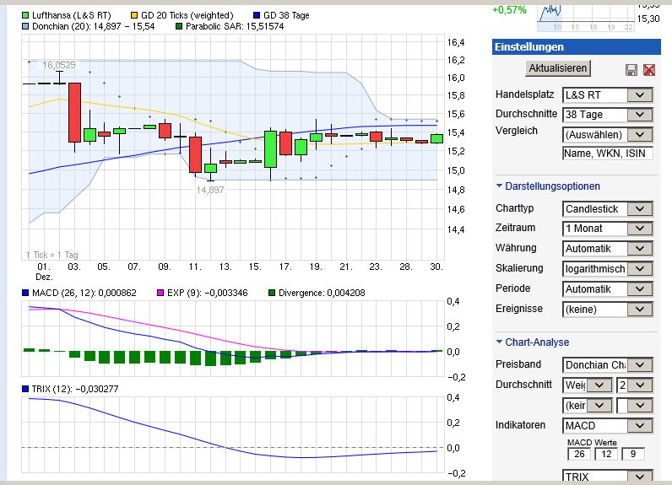The image size is (672, 485).
Task: Click the 'Donchian (20): 14,897 – 15,54' legend text
Action: (x=93, y=26)
